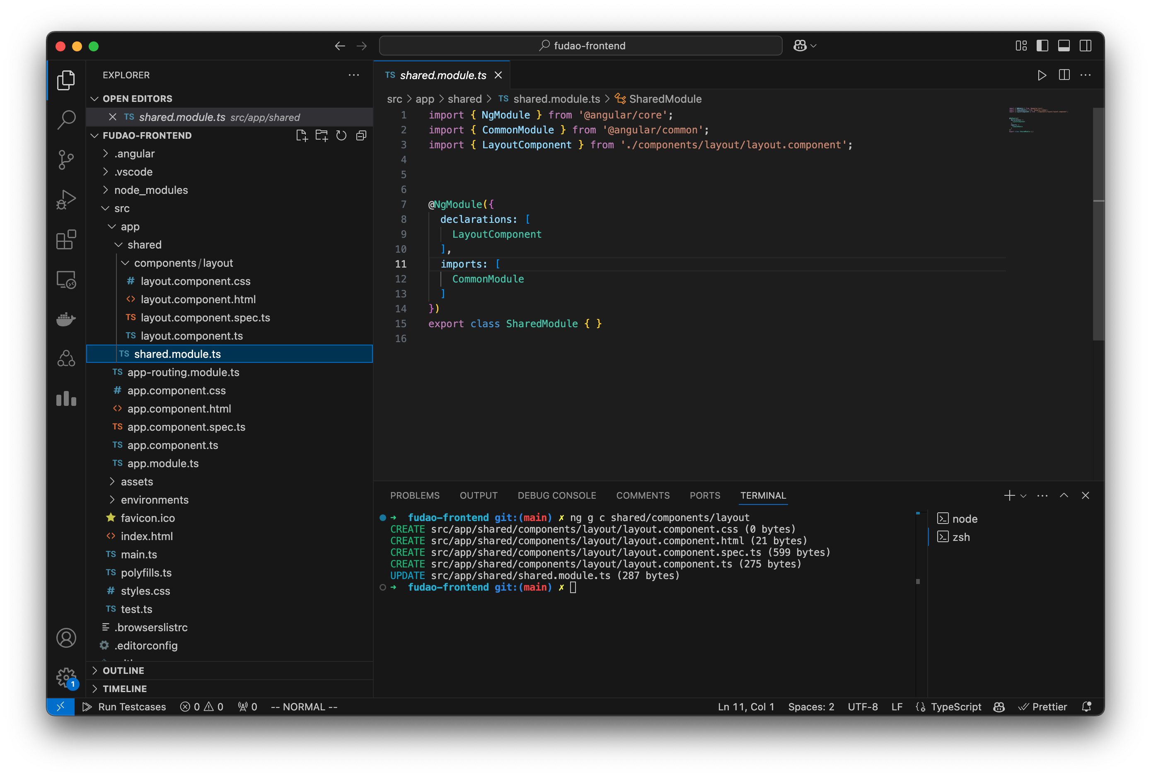Open Run and Debug view
This screenshot has height=777, width=1151.
[66, 200]
